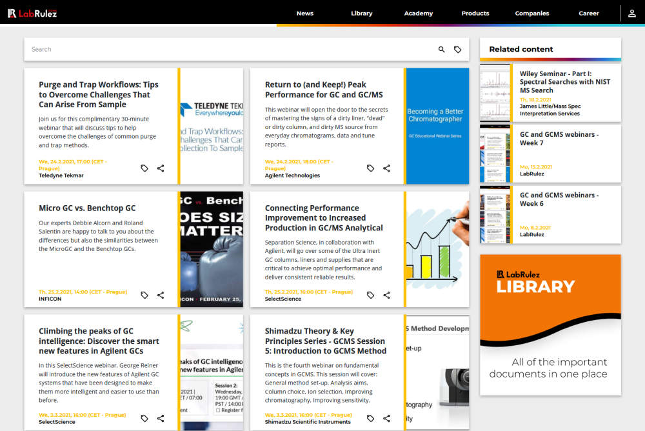Open the user account icon

click(632, 13)
